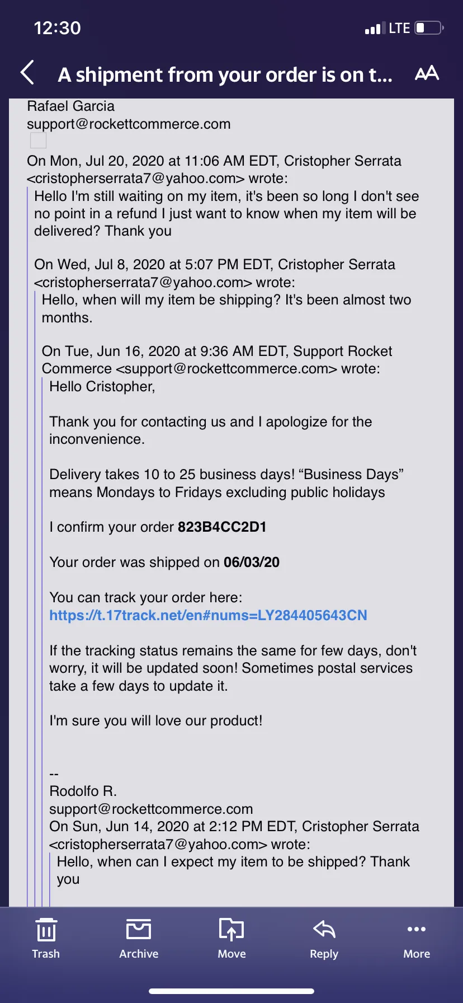
Task: Tap support@rockettcommerce.com under Rodolfo R.
Action: pyautogui.click(x=151, y=809)
